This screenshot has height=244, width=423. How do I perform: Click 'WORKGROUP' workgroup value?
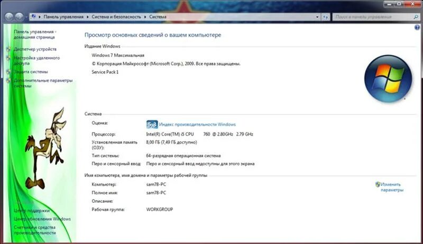point(160,209)
